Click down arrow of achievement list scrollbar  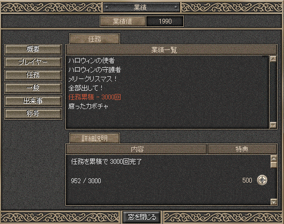(273, 125)
